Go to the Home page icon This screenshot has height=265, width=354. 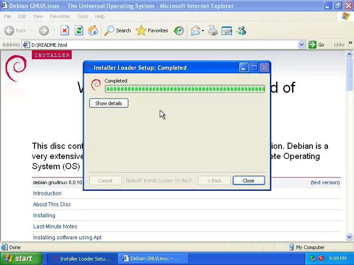(x=93, y=30)
